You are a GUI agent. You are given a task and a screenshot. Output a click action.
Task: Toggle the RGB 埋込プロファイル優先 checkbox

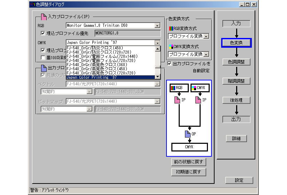pos(43,33)
